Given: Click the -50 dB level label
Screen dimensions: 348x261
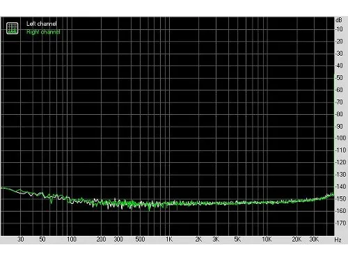Looking at the screenshot, I should pos(339,78).
